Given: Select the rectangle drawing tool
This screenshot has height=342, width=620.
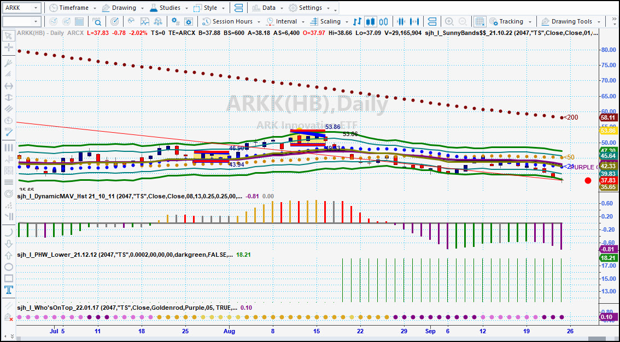Looking at the screenshot, I should pos(8,279).
